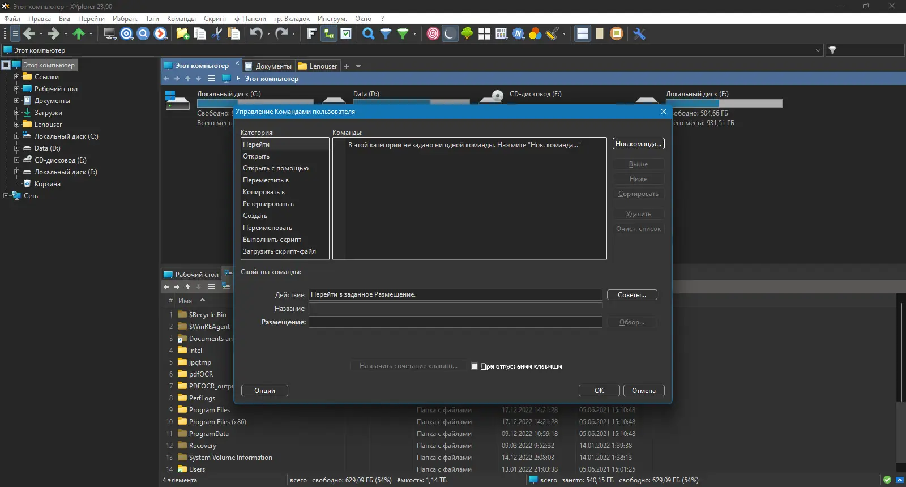Select category Переименовать
This screenshot has height=487, width=906.
point(285,228)
